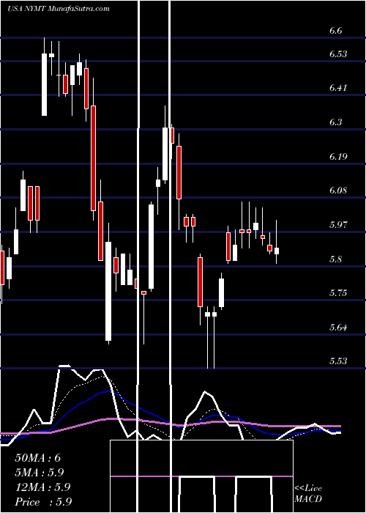Click the 5.8 price axis label
This screenshot has width=366, height=513.
point(336,259)
